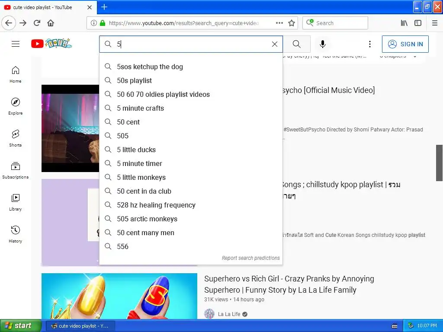Screen dimensions: 443x332
Task: Select suggestion '50 60 70 oldies playlist videos'
Action: (191, 94)
